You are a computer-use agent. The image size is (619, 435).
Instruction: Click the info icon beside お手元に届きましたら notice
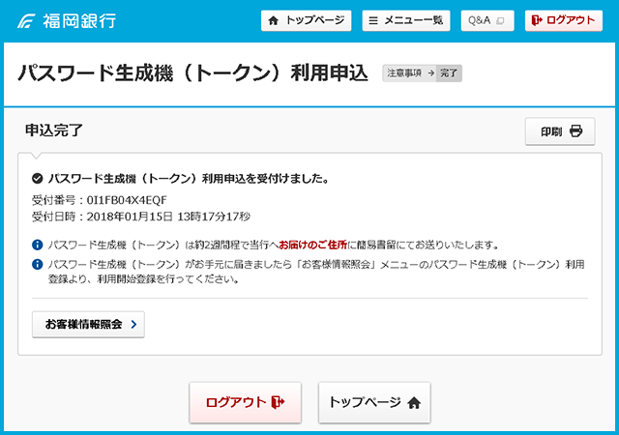click(38, 264)
